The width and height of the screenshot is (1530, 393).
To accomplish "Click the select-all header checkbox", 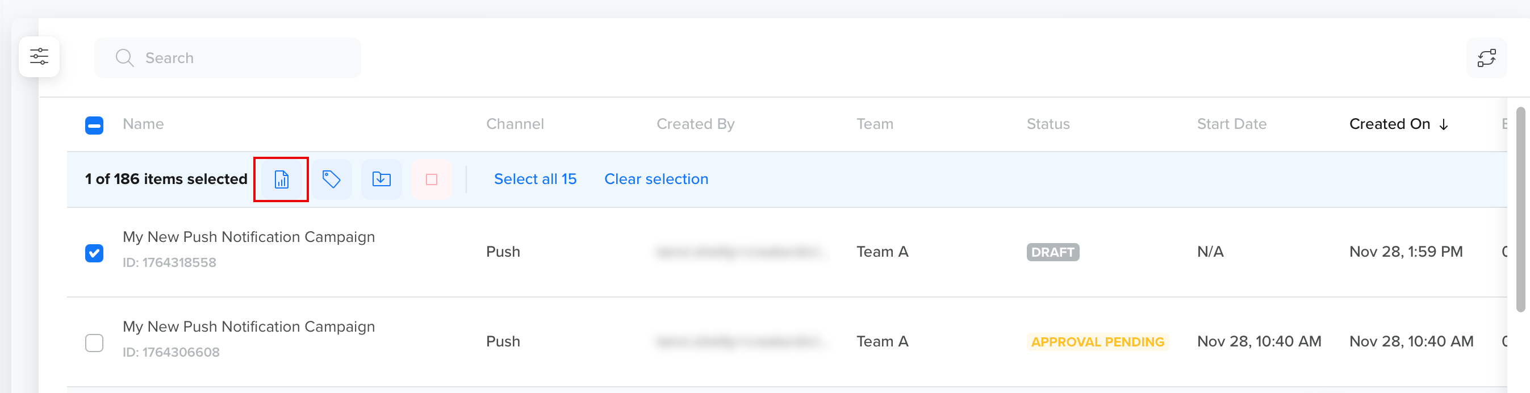I will 94,125.
